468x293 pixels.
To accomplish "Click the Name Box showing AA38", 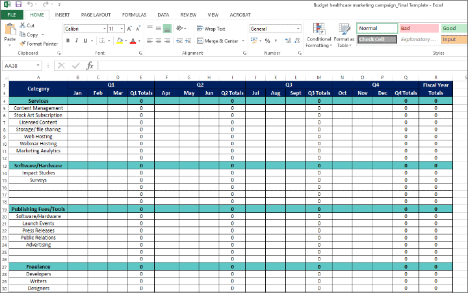I will 19,66.
